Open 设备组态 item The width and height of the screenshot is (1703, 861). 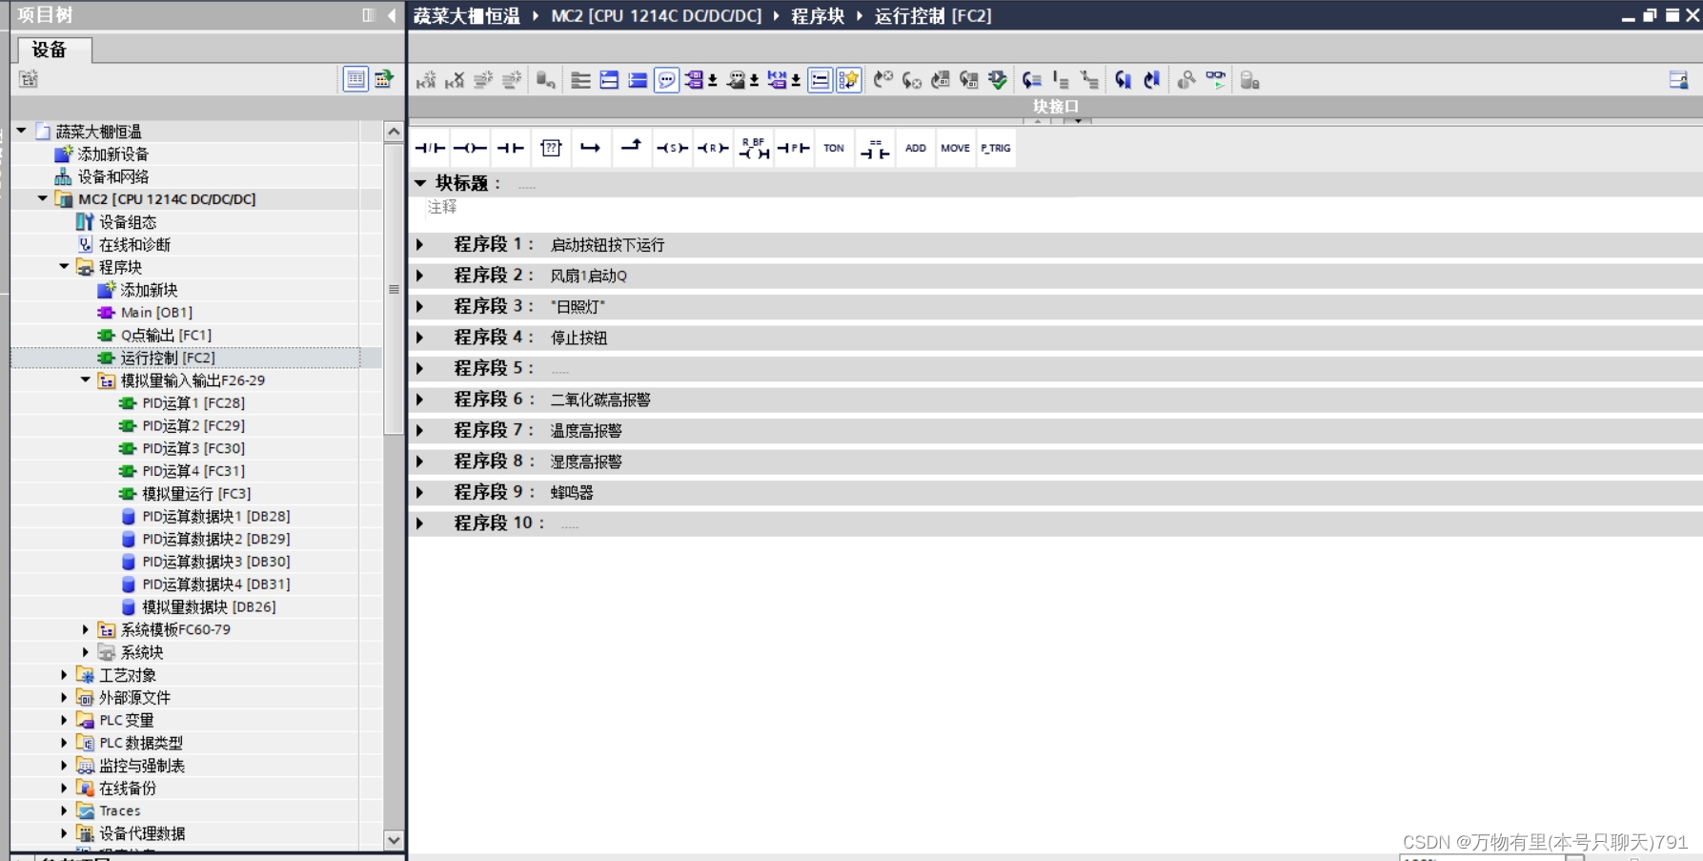pos(128,222)
